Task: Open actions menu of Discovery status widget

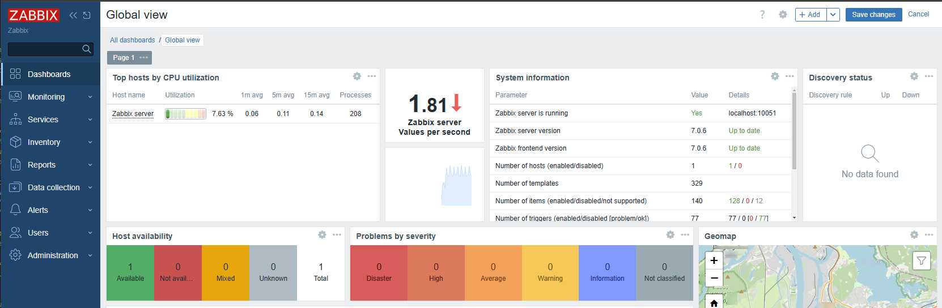Action: (929, 76)
